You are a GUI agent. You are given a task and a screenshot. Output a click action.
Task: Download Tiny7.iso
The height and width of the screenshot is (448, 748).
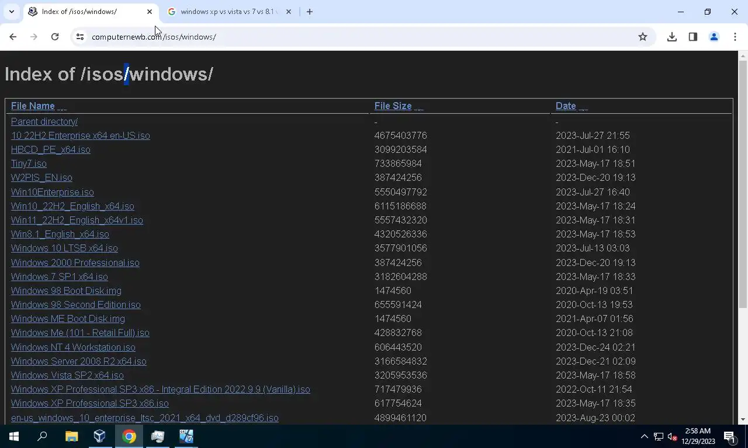[x=29, y=163]
